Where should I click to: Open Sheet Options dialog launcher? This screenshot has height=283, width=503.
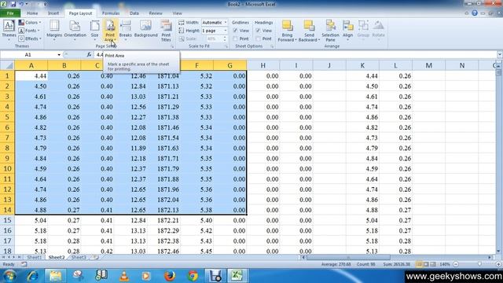(x=272, y=46)
